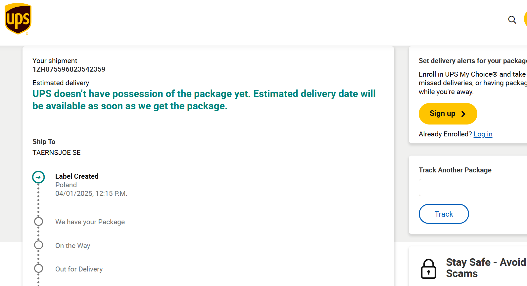Click the tracking number 1ZH875596823542359
This screenshot has width=527, height=286.
click(69, 69)
